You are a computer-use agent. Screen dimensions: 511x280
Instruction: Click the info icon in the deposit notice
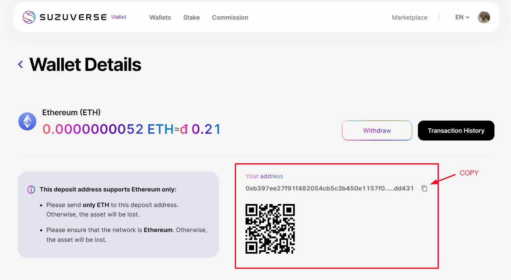[x=31, y=189]
